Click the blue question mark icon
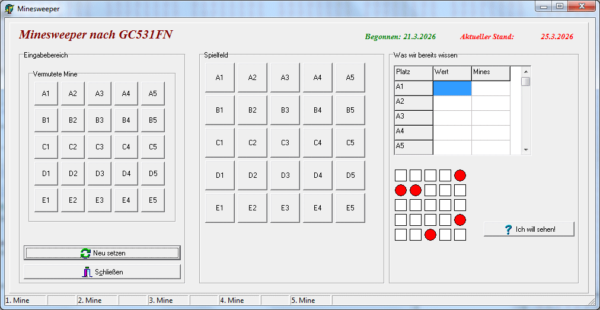The height and width of the screenshot is (310, 600). (x=508, y=229)
